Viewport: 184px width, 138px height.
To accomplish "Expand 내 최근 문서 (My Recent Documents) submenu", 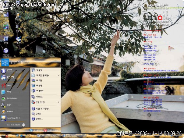I will point(45,75).
